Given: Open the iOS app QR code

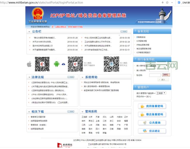Looking at the screenshot, I should click(42, 64).
